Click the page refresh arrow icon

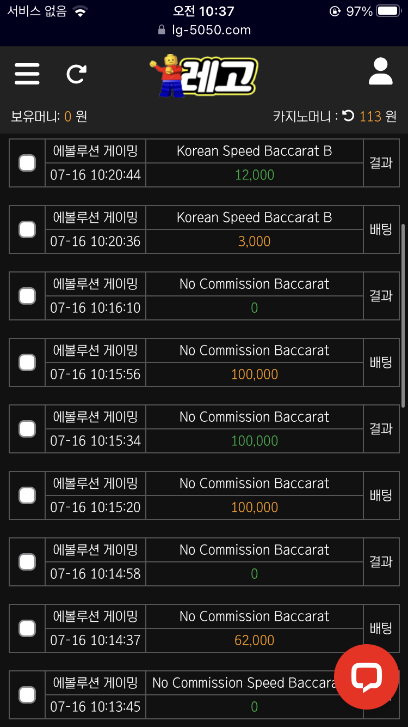pos(76,74)
